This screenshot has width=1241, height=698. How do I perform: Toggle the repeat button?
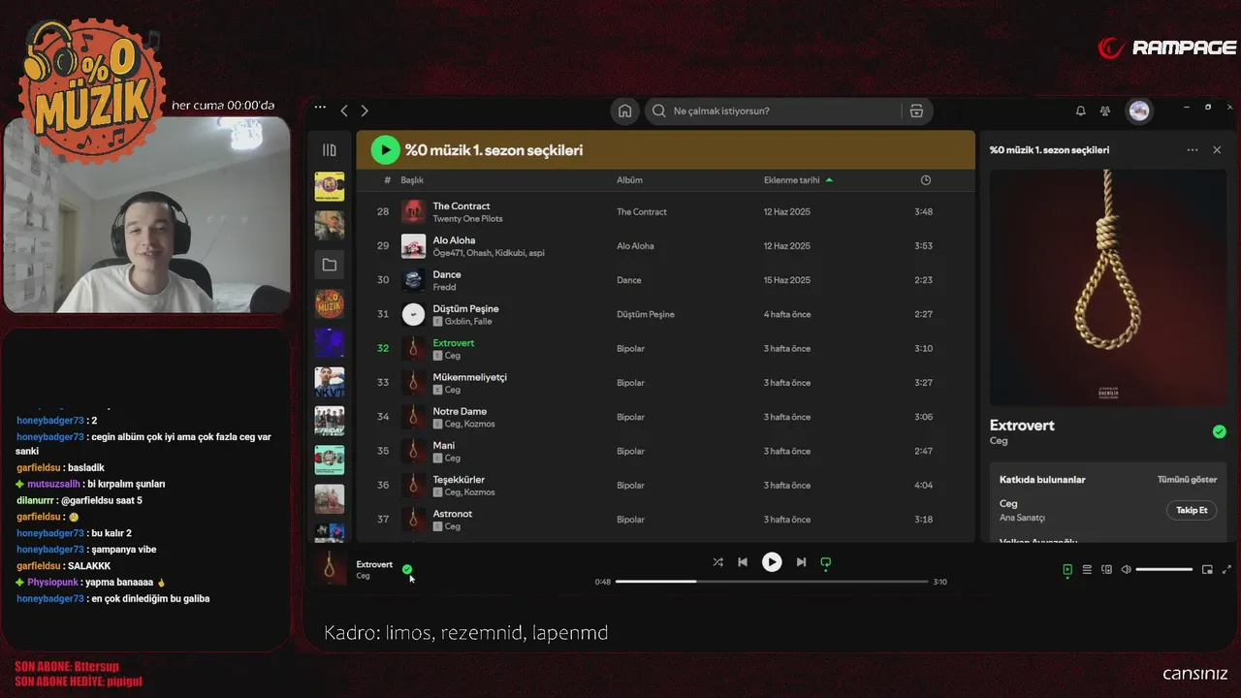(x=826, y=562)
